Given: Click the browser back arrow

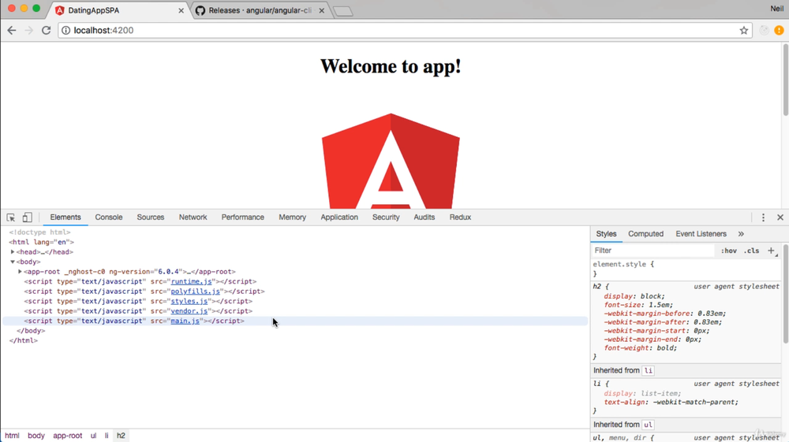Looking at the screenshot, I should click(12, 30).
